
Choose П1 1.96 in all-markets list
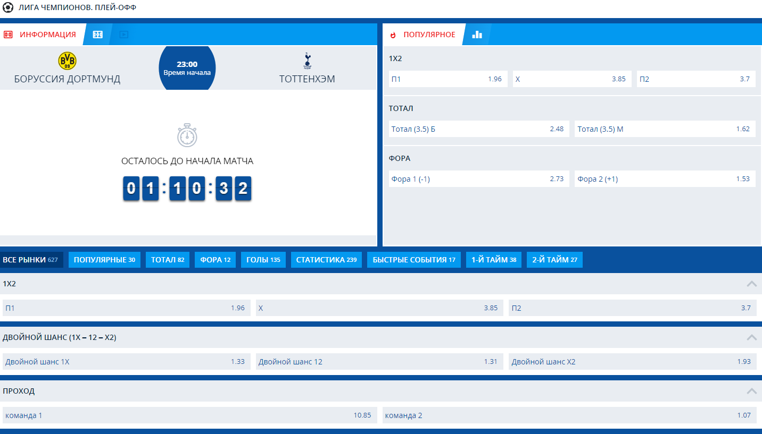[x=126, y=308]
